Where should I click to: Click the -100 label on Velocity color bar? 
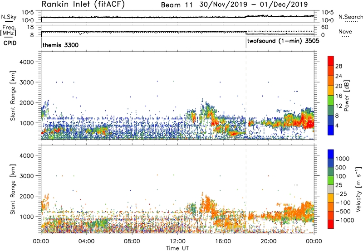343,203
